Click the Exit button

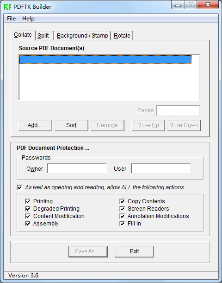pyautogui.click(x=135, y=251)
